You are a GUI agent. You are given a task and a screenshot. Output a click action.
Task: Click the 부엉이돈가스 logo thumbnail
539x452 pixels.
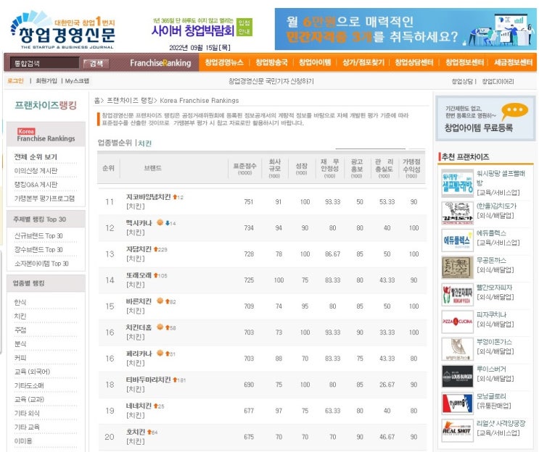[458, 349]
